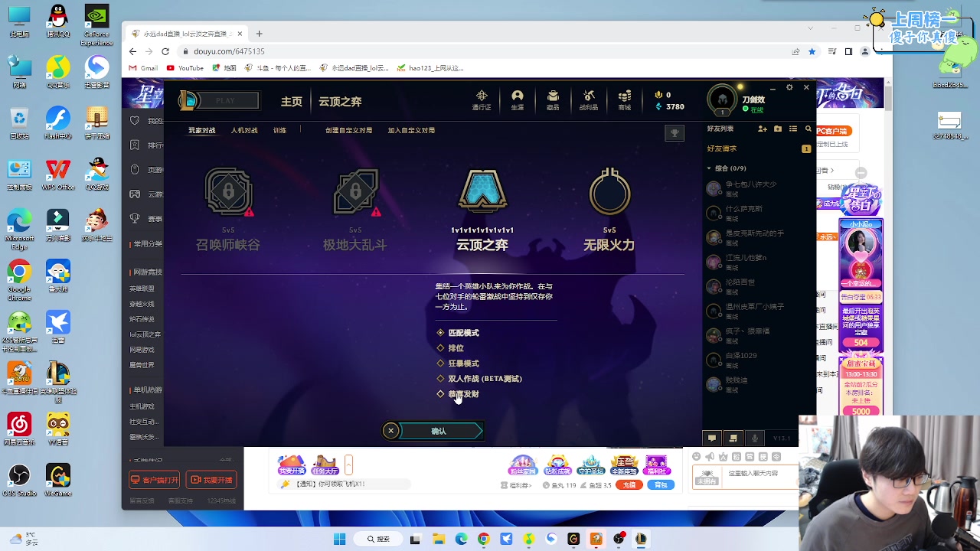Click new folder icon in friends list

pos(778,129)
